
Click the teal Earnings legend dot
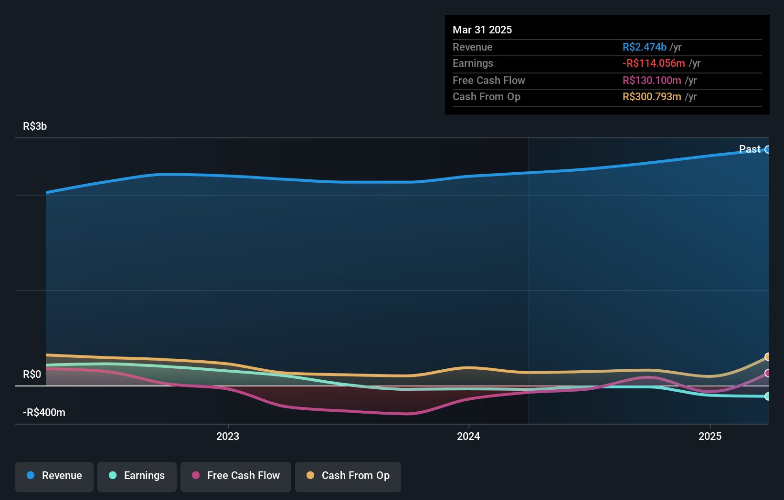click(113, 475)
